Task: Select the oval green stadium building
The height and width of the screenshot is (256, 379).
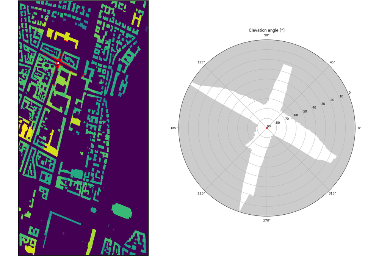Action: 122,211
